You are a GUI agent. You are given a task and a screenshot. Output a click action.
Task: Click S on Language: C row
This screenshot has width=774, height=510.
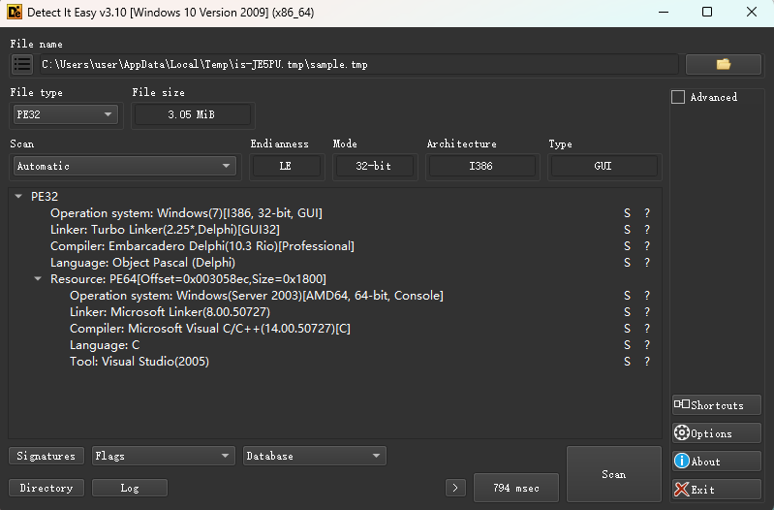click(x=627, y=345)
